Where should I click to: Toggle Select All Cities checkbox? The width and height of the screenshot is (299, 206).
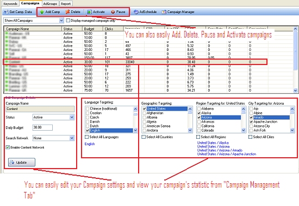[251, 137]
